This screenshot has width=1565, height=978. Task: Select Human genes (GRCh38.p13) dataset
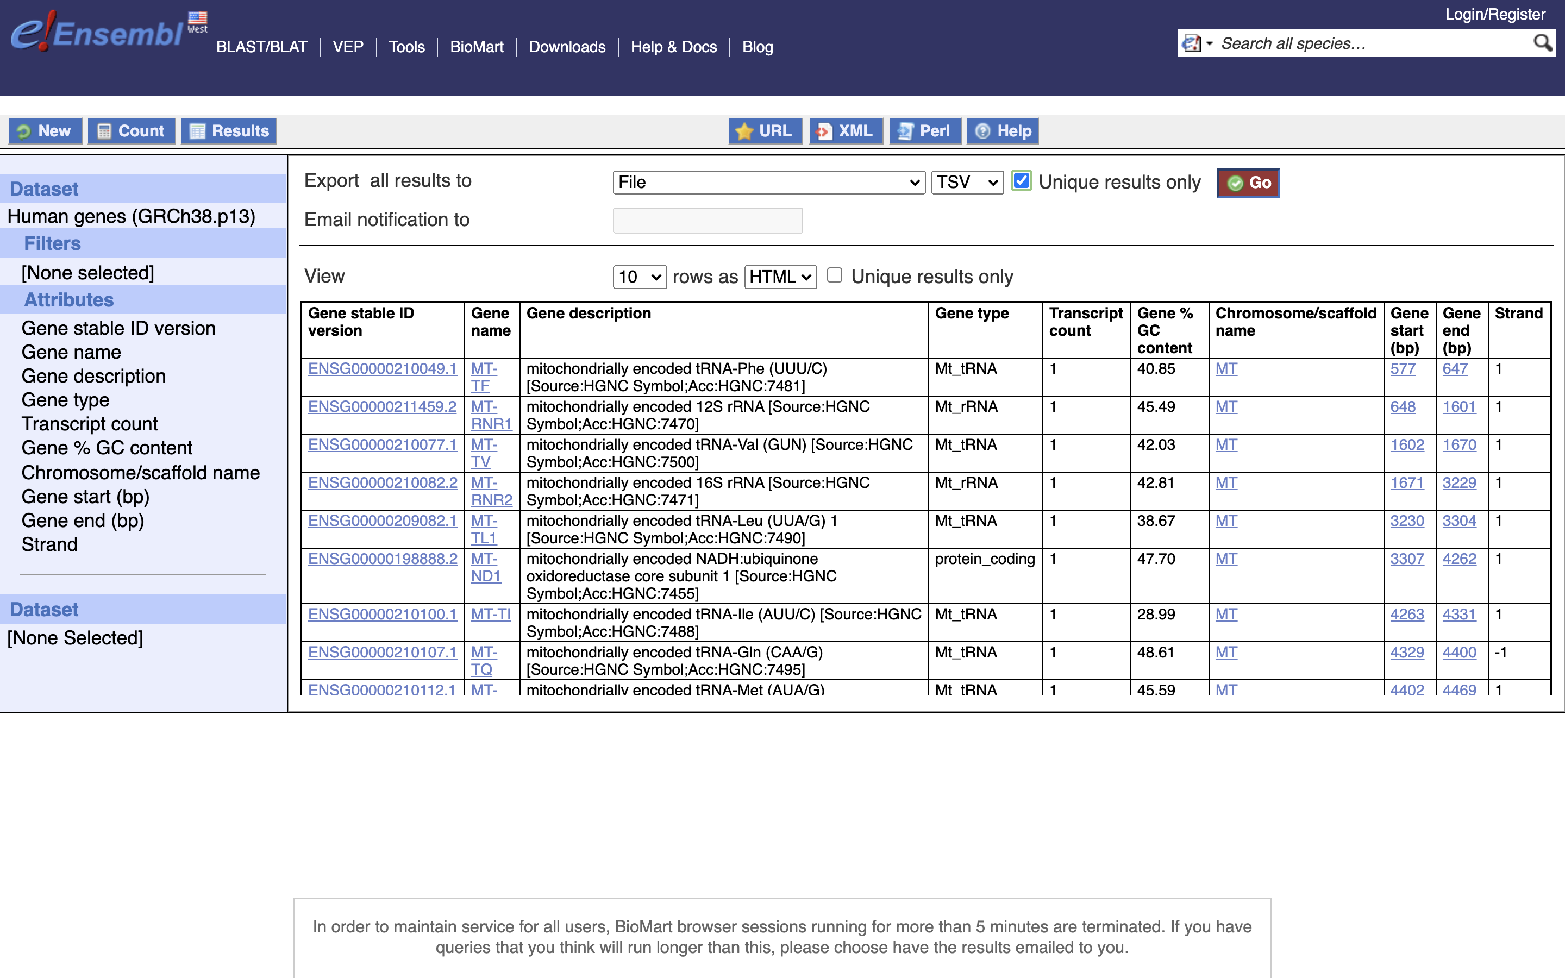click(132, 216)
